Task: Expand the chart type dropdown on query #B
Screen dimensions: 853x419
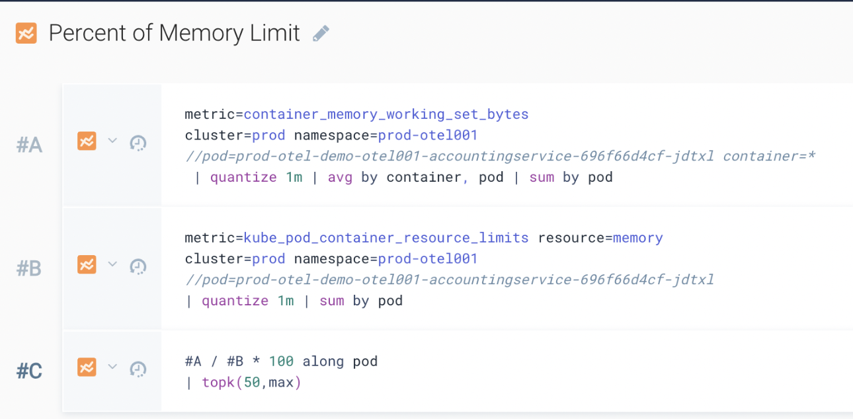Action: tap(112, 265)
